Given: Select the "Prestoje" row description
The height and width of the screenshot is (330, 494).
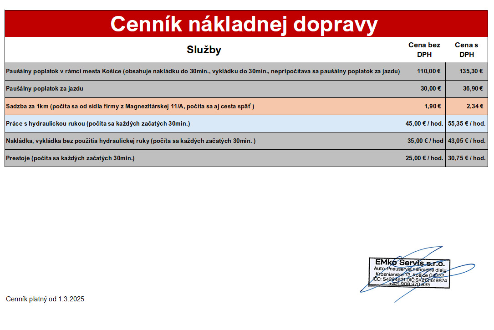Looking at the screenshot, I should 70,158.
